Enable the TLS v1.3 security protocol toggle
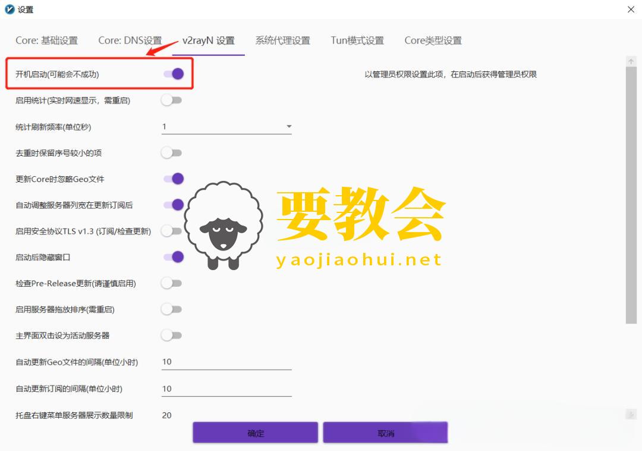 click(172, 231)
